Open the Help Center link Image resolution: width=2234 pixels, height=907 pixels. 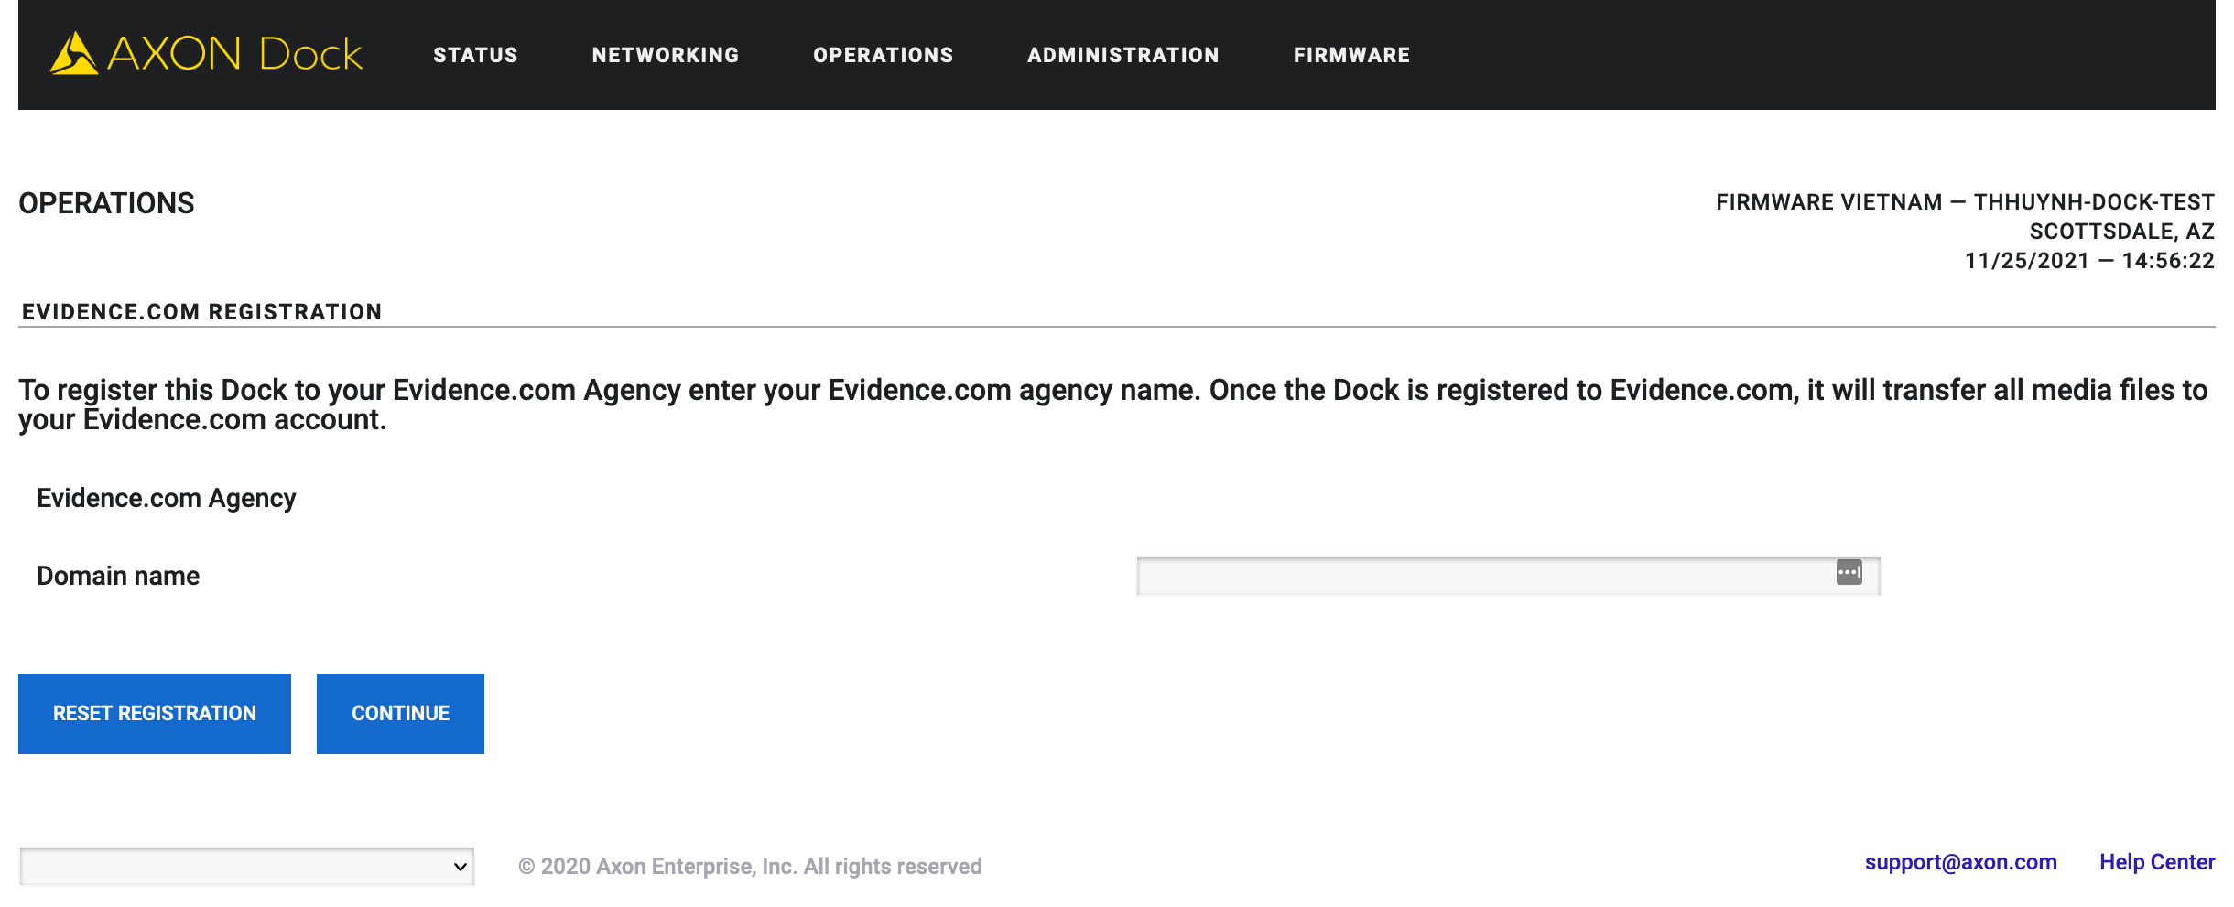2157,862
